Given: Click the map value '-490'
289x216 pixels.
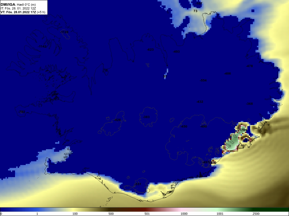Looking at the screenshot, I should click(x=203, y=126).
